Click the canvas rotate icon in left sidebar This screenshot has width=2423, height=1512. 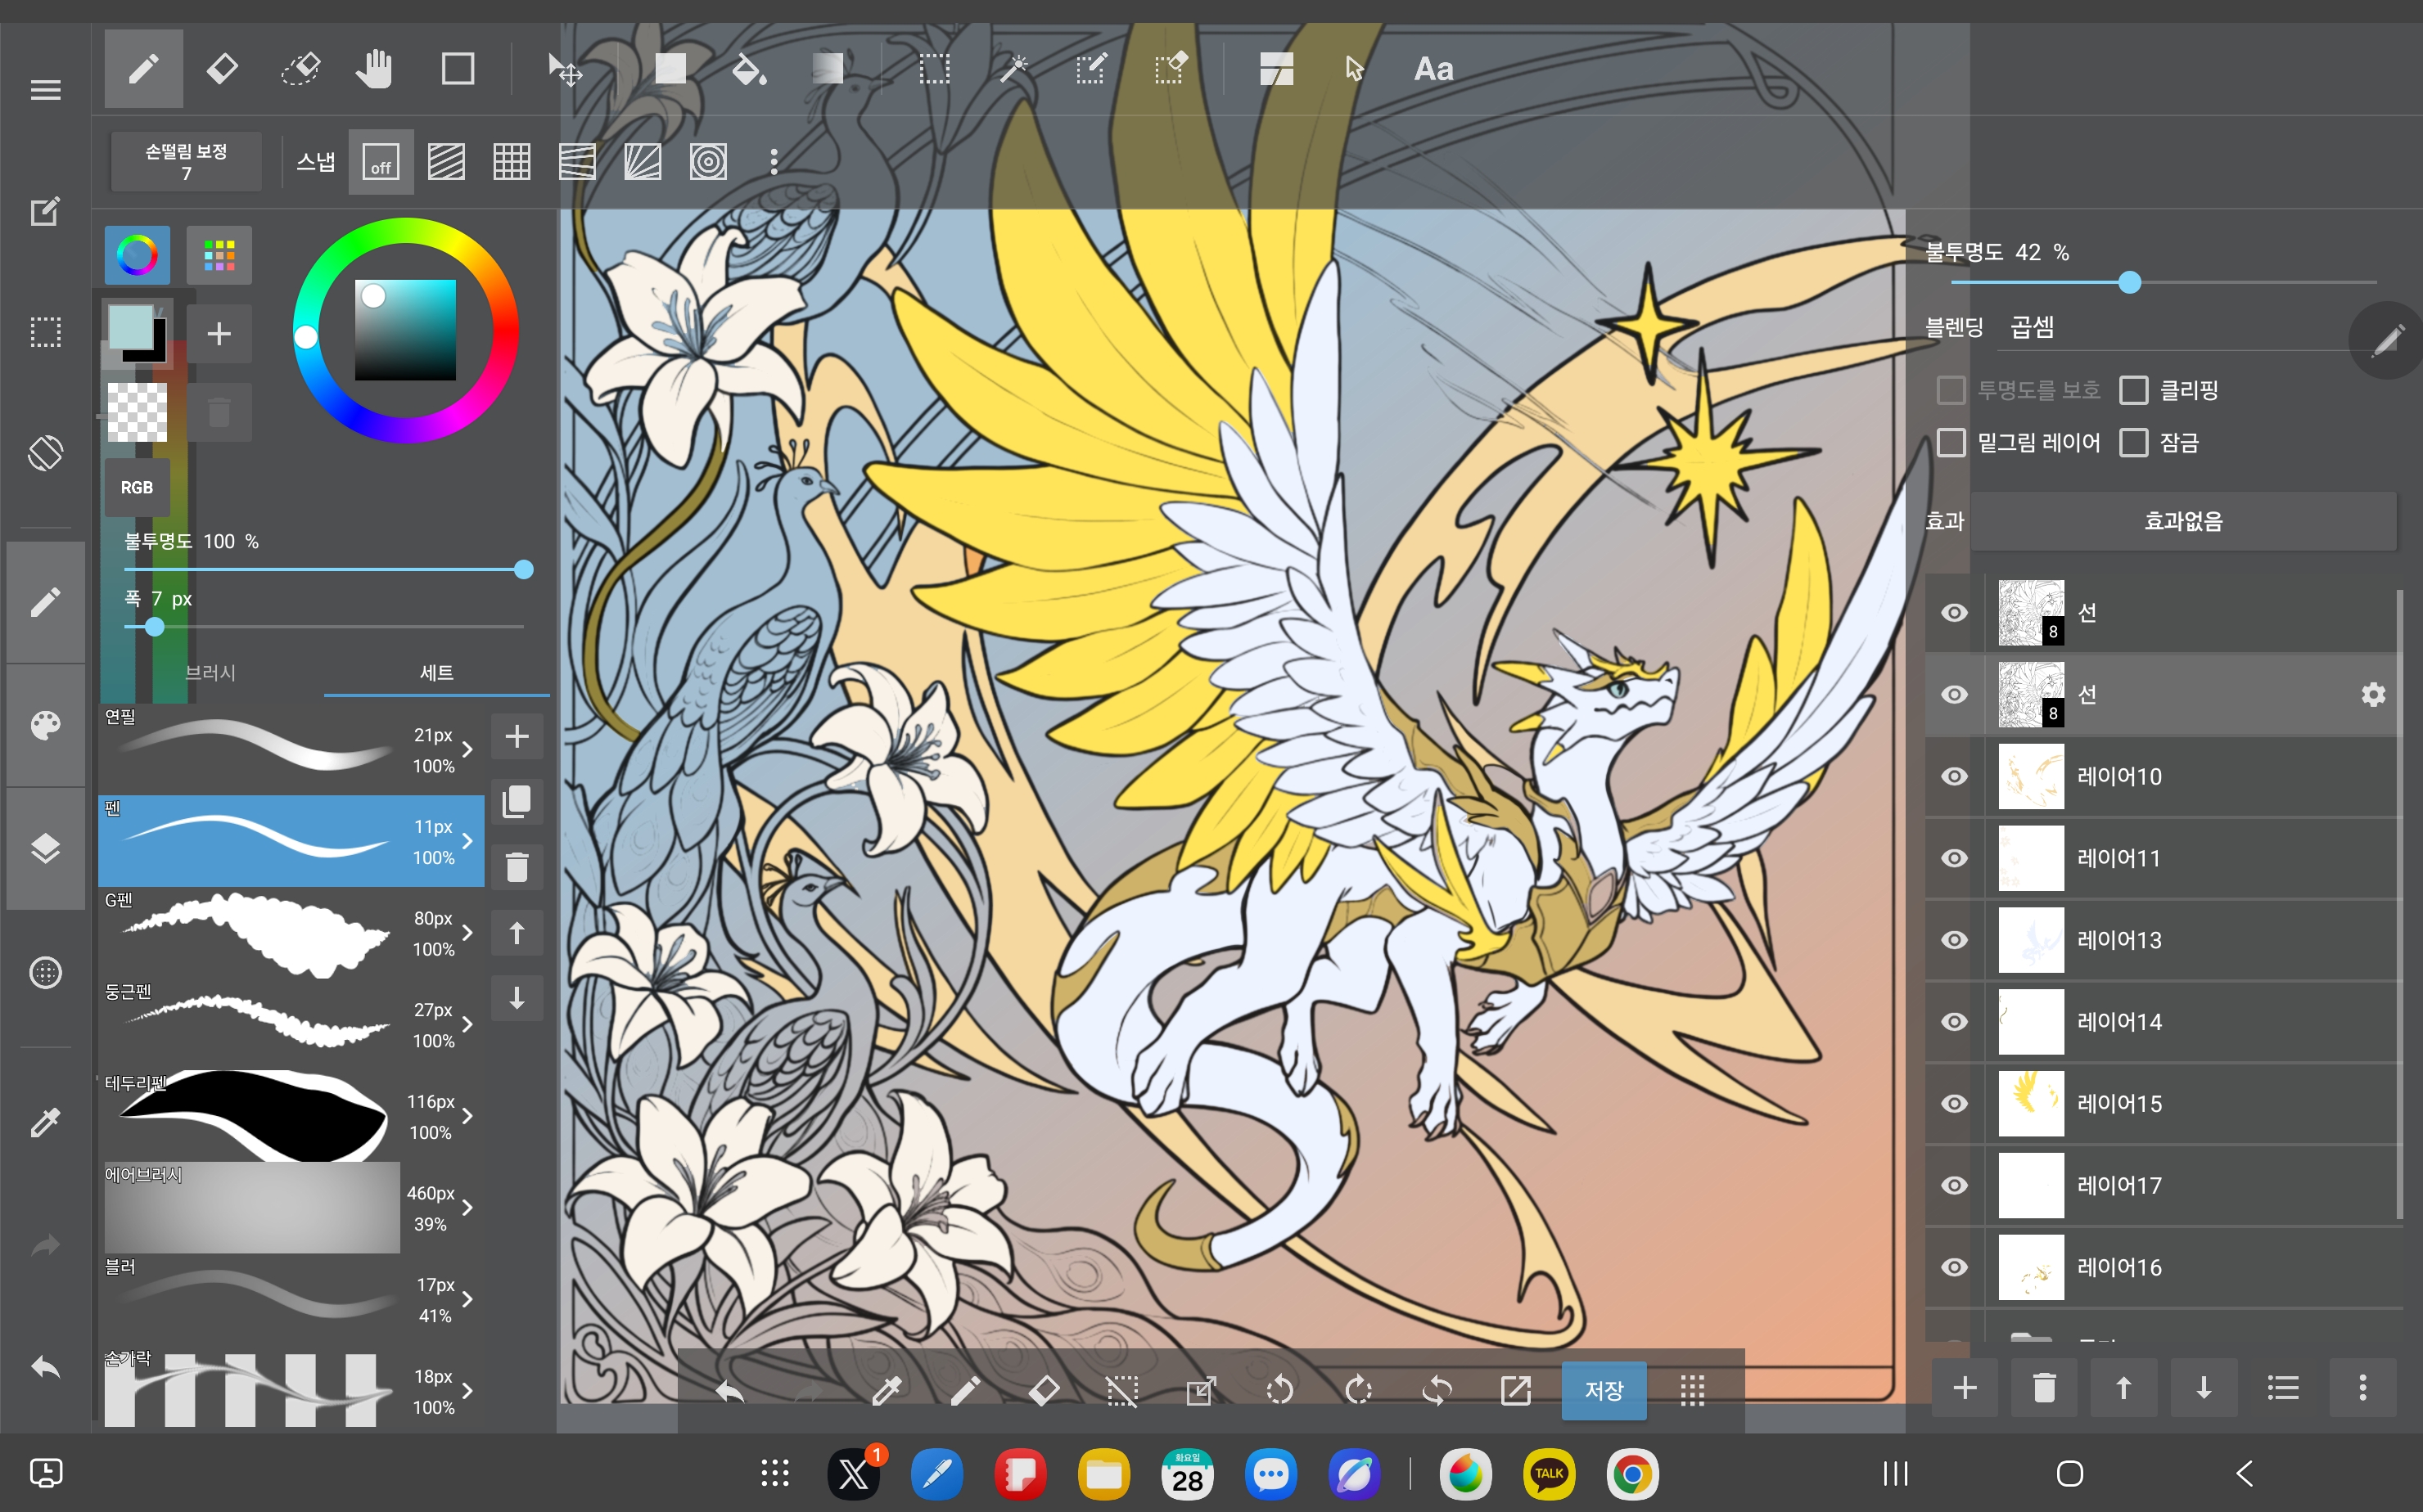pyautogui.click(x=45, y=453)
